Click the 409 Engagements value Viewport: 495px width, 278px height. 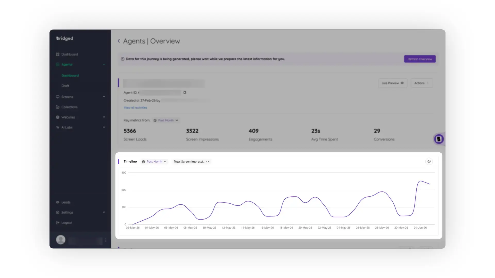pyautogui.click(x=253, y=131)
